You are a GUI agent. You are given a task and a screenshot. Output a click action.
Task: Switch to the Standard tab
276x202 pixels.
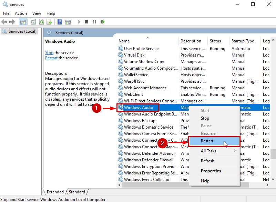pyautogui.click(x=77, y=192)
